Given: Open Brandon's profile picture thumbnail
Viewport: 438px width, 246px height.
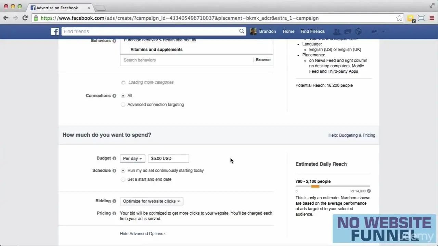Looking at the screenshot, I should (253, 31).
